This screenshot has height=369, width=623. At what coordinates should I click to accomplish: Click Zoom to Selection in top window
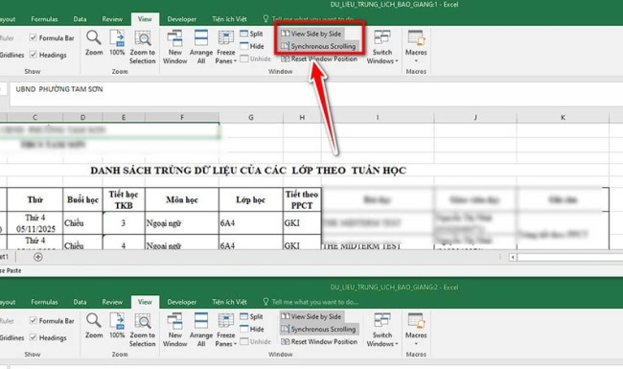[x=142, y=47]
